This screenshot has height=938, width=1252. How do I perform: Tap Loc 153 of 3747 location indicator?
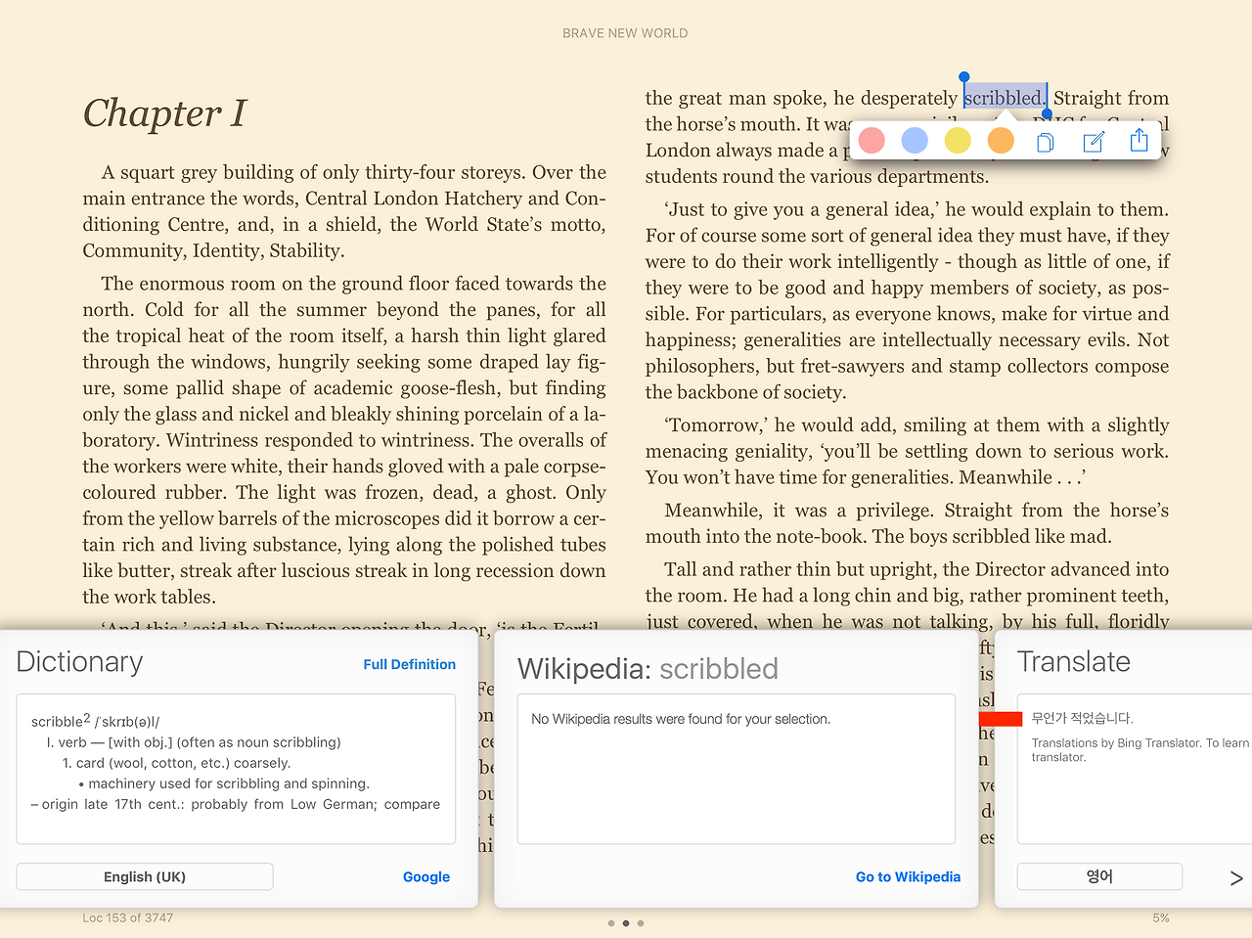[128, 917]
